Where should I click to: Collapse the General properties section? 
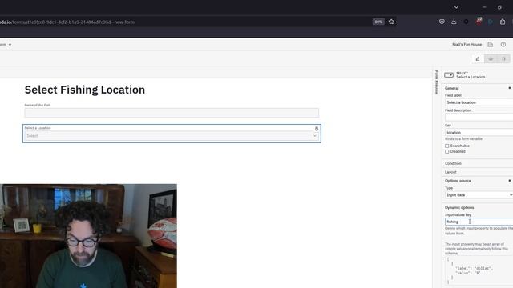(478, 88)
